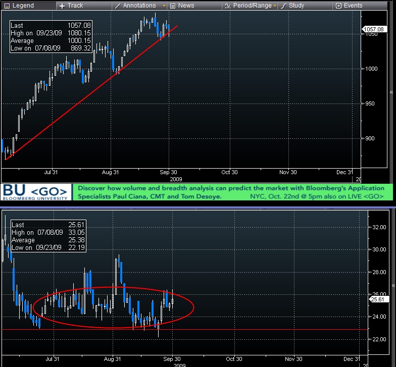This screenshot has height=367, width=396.
Task: Open the News panel icon
Action: click(173, 6)
